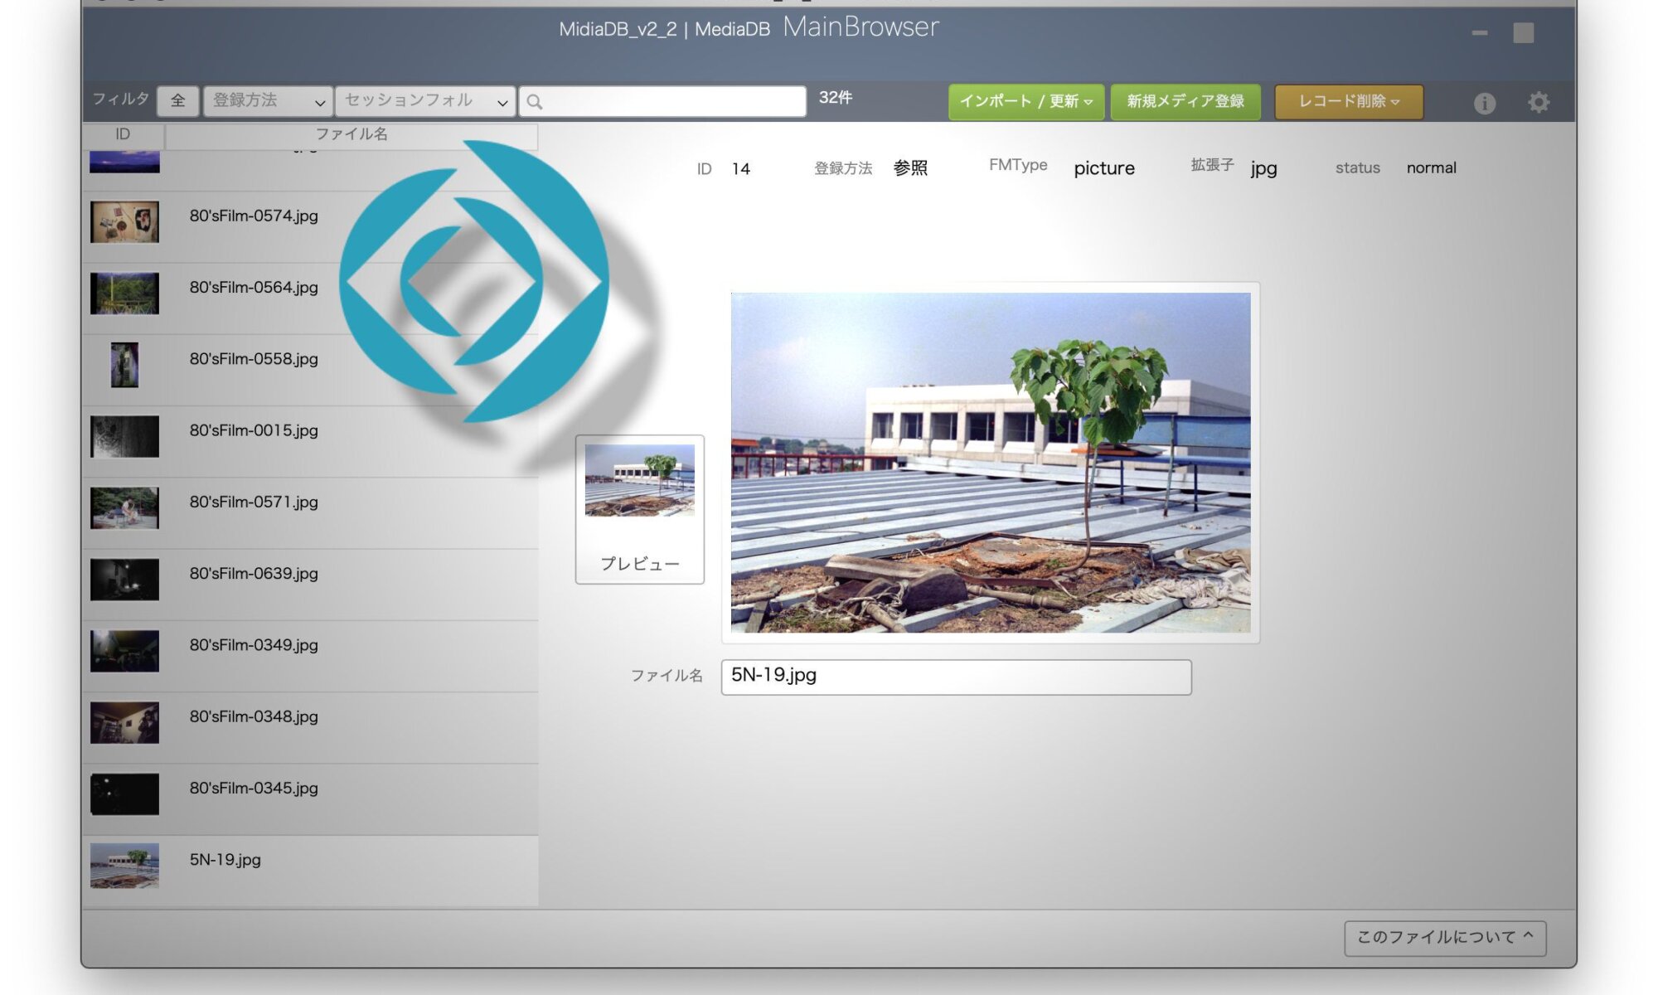Viewport: 1658px width, 995px height.
Task: Click thumbnail of 80'sFilm-0571.jpg
Action: [x=124, y=507]
